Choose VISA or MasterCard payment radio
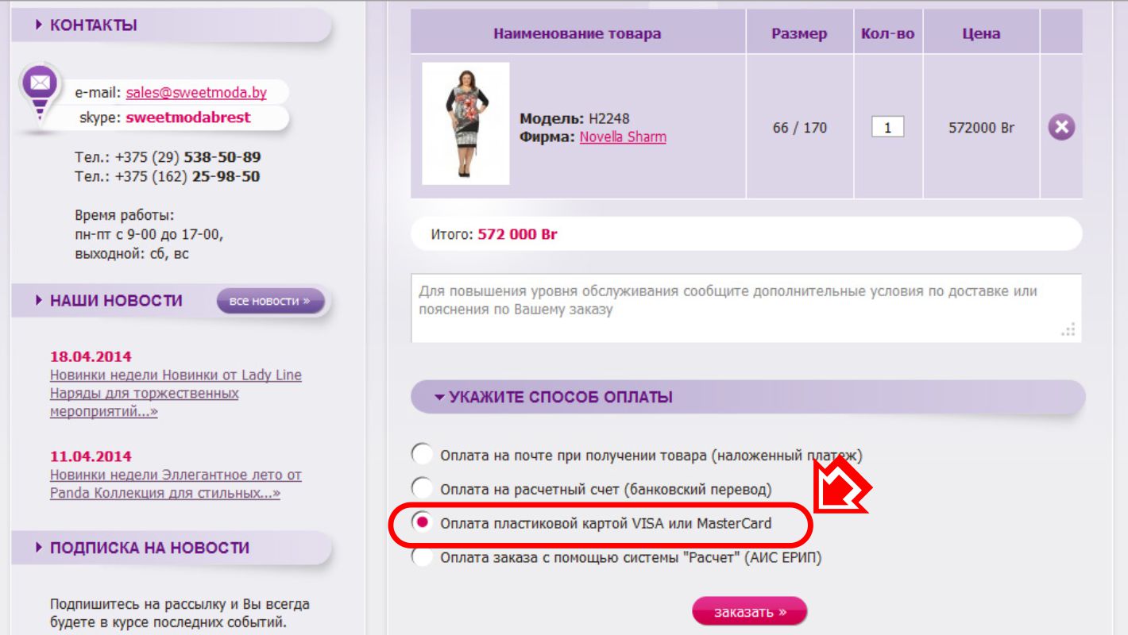The width and height of the screenshot is (1128, 635). point(423,522)
